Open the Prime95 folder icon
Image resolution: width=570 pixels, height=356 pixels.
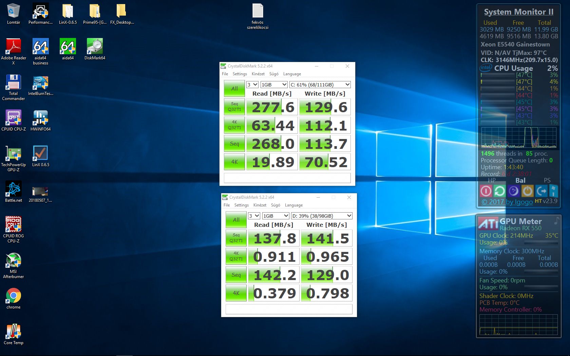[x=95, y=14]
